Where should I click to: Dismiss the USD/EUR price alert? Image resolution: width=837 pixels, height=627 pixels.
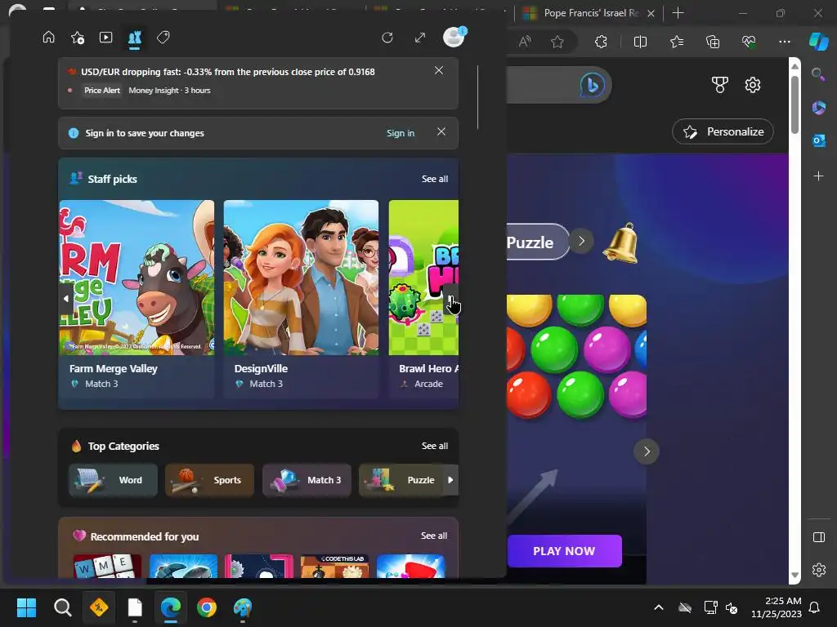[x=439, y=70]
